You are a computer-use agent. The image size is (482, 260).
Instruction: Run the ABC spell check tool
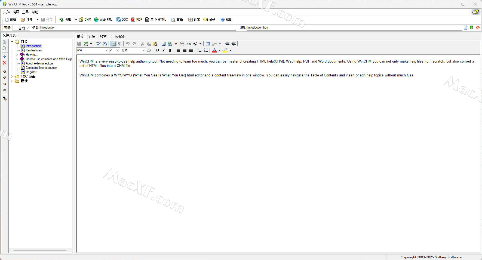click(x=99, y=44)
